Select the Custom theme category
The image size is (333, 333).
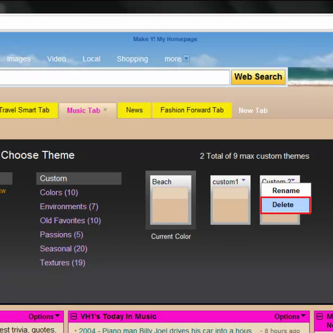[x=79, y=178]
